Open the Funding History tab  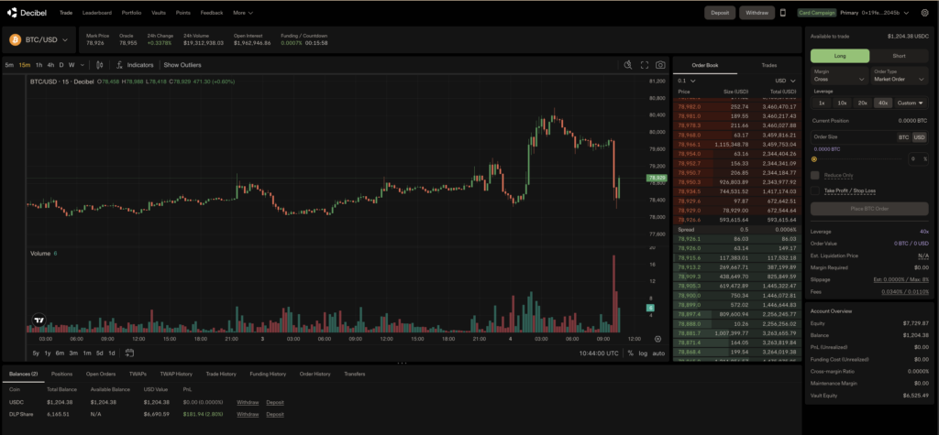click(268, 374)
